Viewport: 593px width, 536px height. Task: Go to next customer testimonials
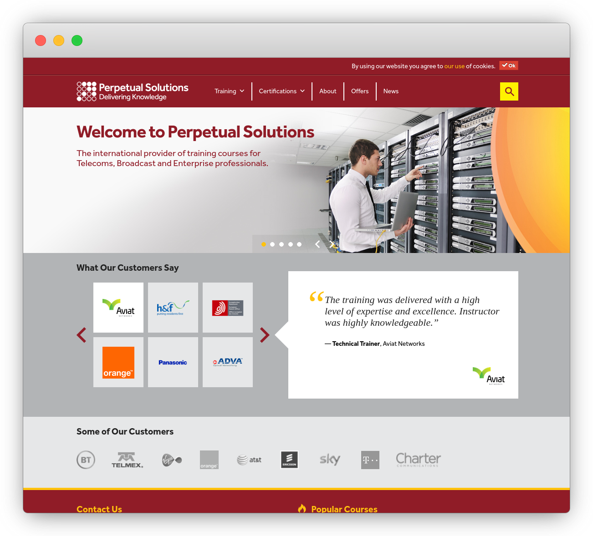coord(265,335)
